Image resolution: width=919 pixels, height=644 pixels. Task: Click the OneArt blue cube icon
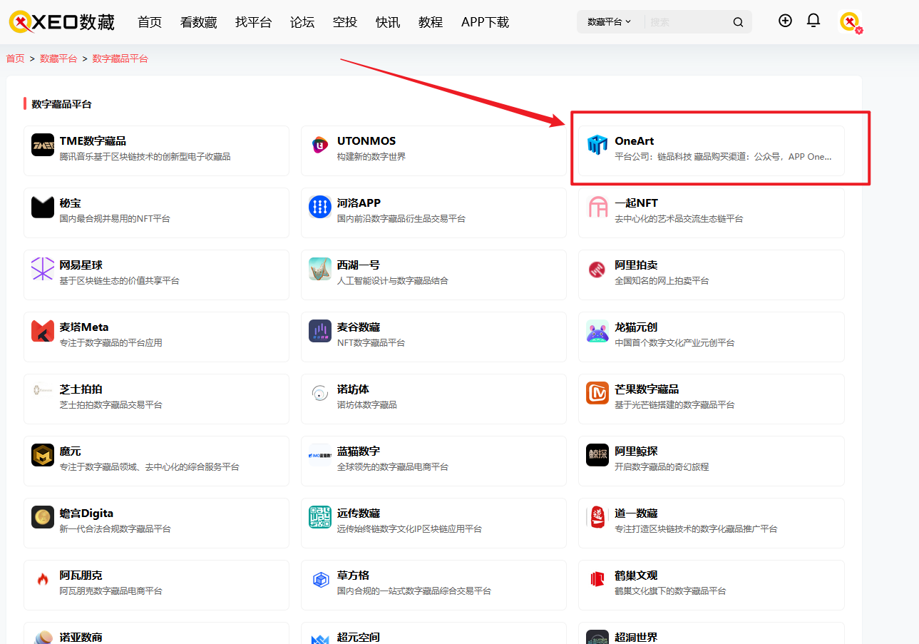click(597, 145)
